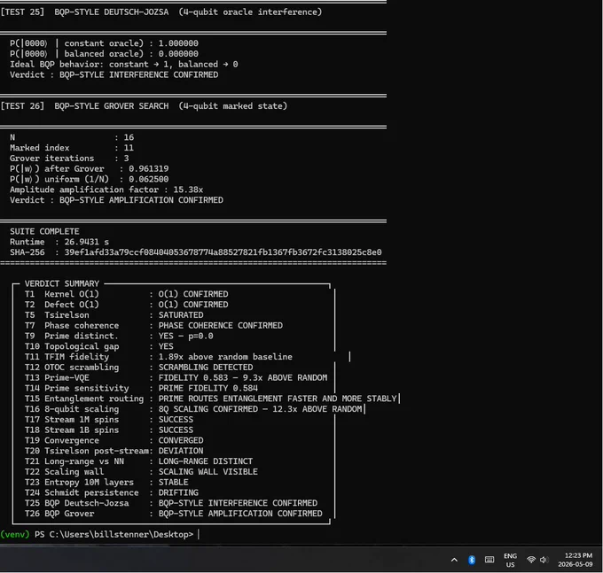Click the T19 Convergence CONVERGED row
The height and width of the screenshot is (573, 603).
[x=114, y=440]
